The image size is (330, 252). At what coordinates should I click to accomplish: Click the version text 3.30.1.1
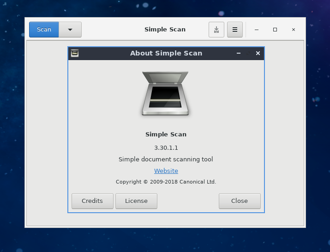click(166, 148)
